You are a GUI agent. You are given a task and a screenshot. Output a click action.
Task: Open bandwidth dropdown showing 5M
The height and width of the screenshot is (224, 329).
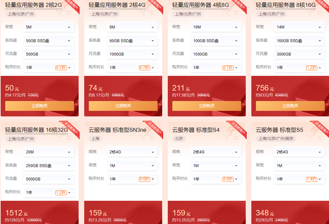tap(49, 27)
